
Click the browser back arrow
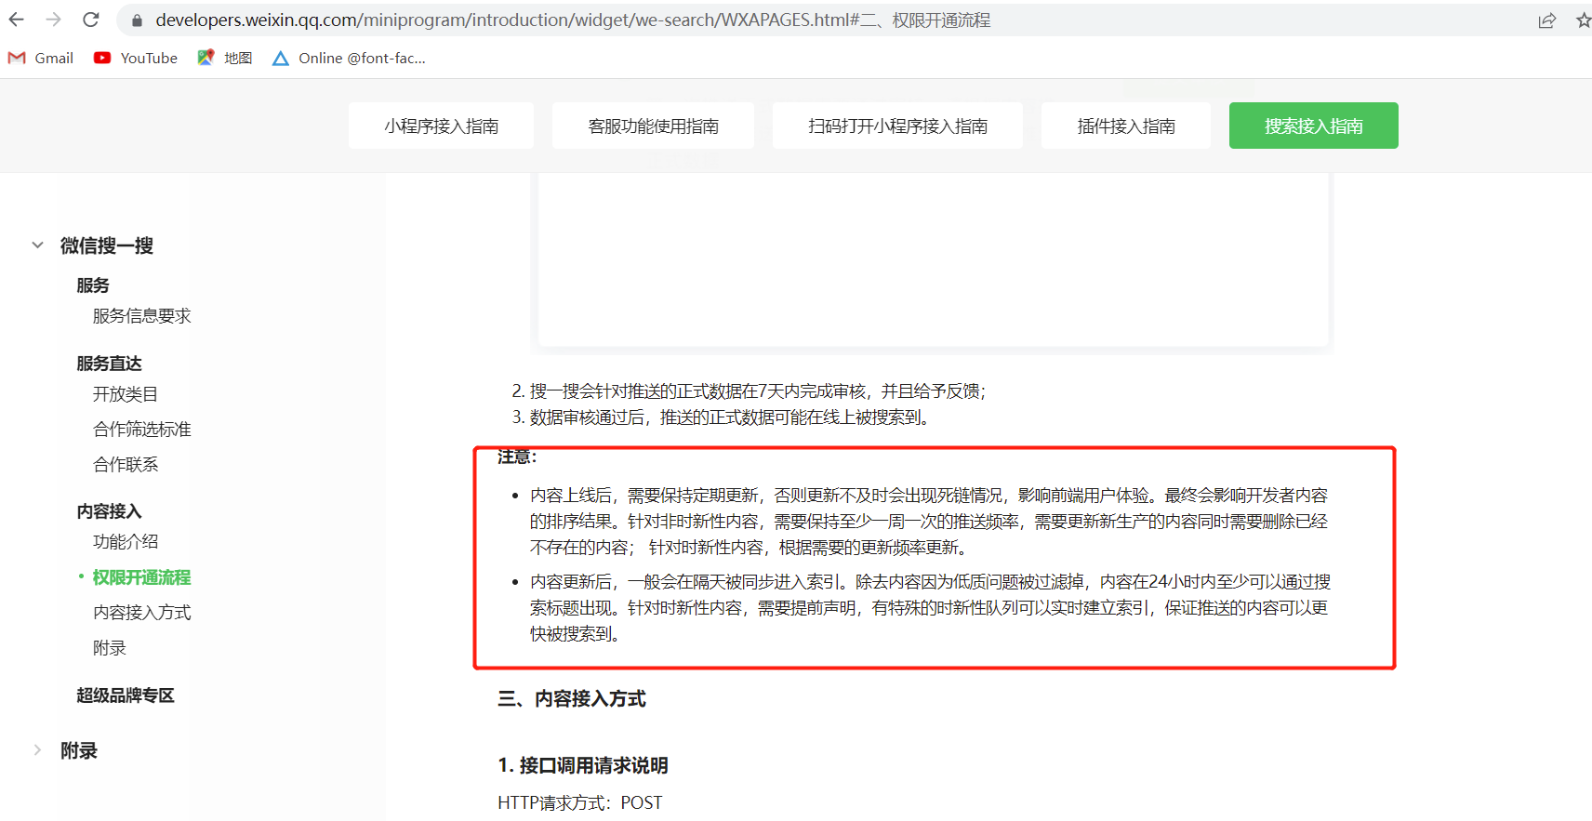coord(17,20)
